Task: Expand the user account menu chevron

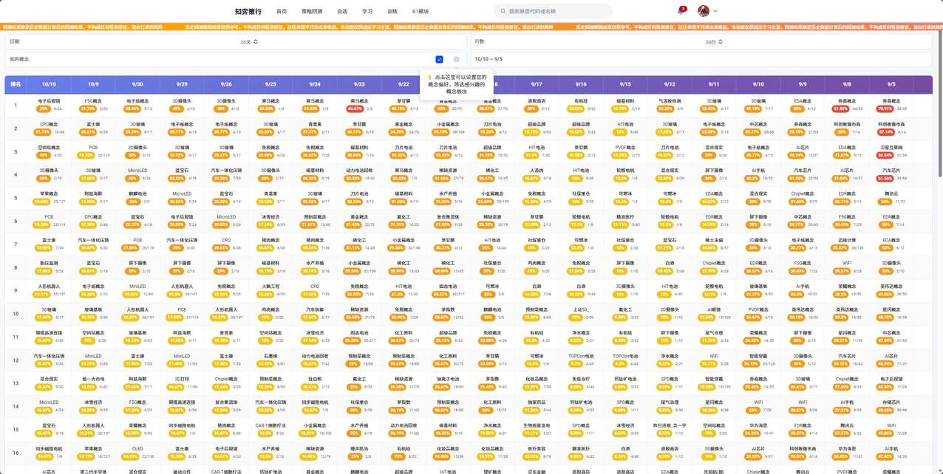Action: tap(715, 11)
